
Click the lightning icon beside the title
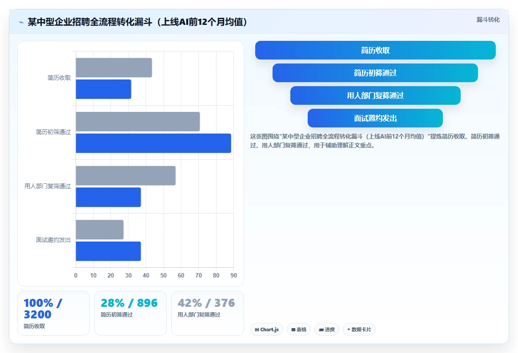[21, 23]
